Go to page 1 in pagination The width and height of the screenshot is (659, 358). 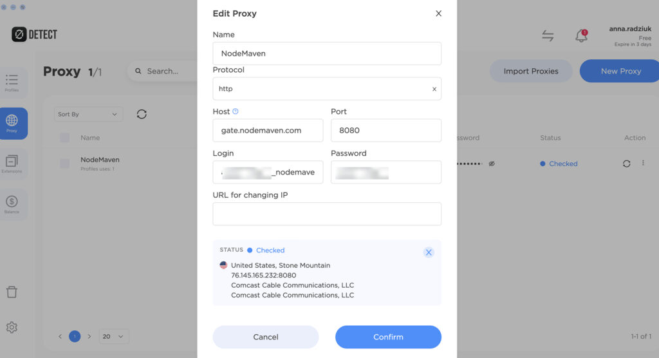point(75,336)
